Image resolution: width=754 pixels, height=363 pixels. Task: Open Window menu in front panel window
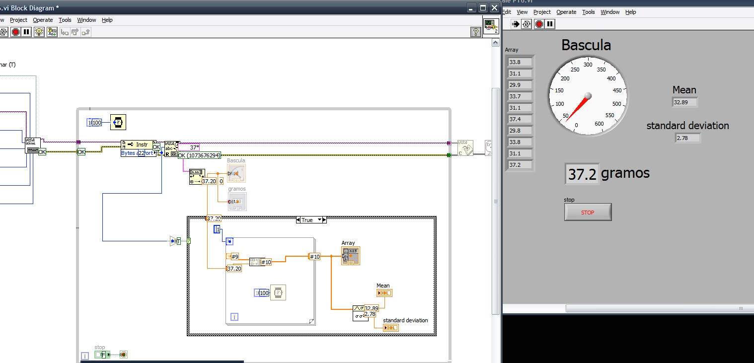point(610,12)
